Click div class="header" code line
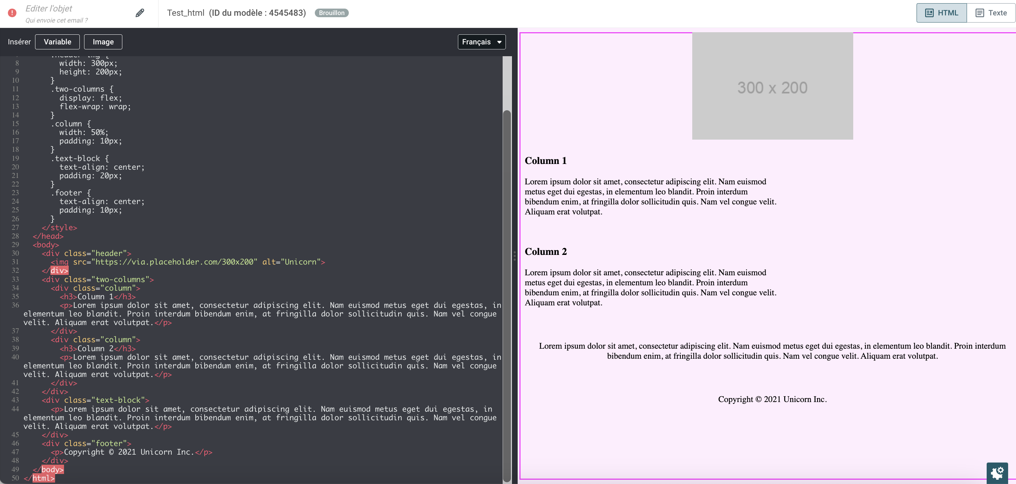Image resolution: width=1016 pixels, height=484 pixels. click(86, 253)
